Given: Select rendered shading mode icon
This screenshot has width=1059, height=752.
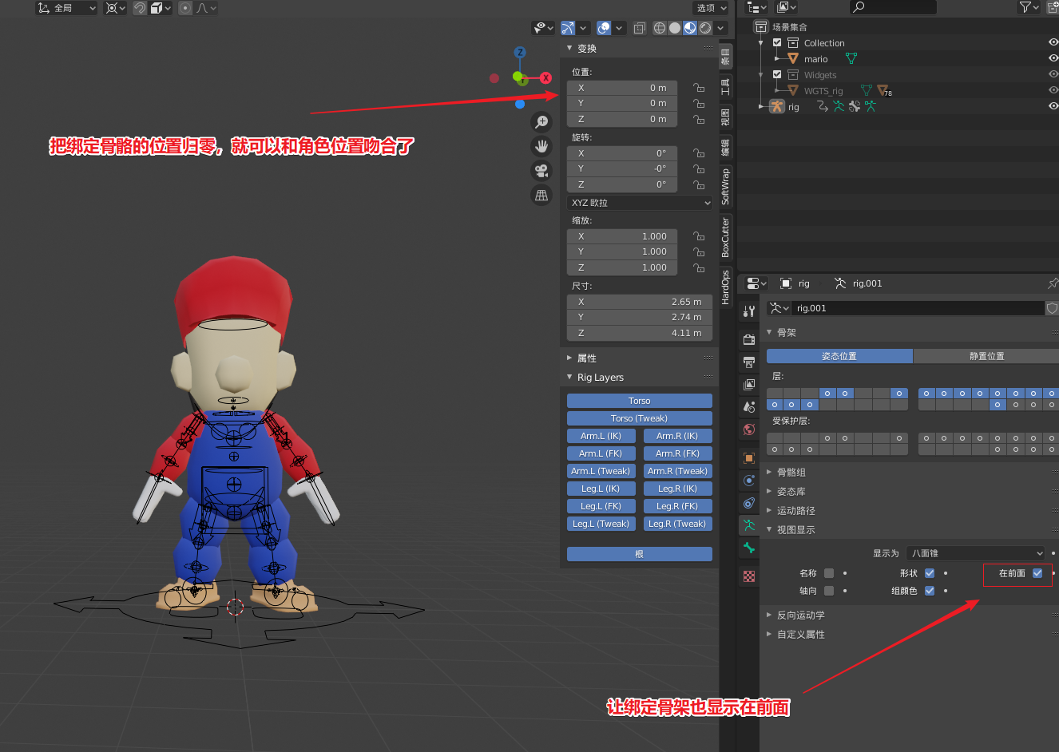Looking at the screenshot, I should point(705,28).
